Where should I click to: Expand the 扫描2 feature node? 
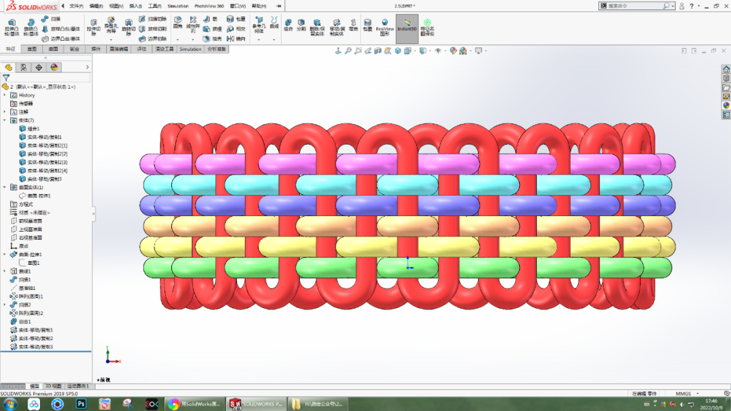pos(5,305)
